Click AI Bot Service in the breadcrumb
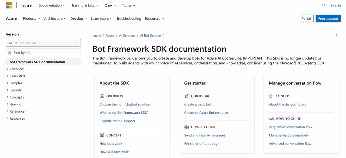This screenshot has width=346, height=158. 150,35
